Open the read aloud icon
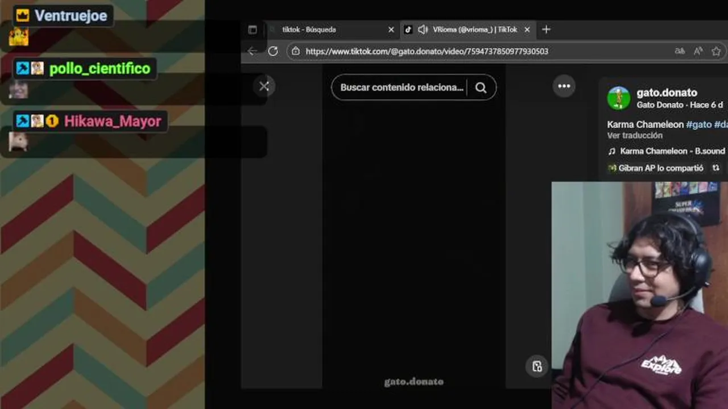 pos(698,51)
